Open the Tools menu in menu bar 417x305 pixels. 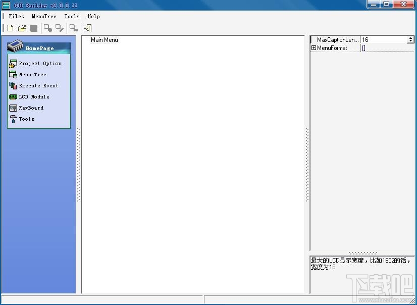point(72,17)
